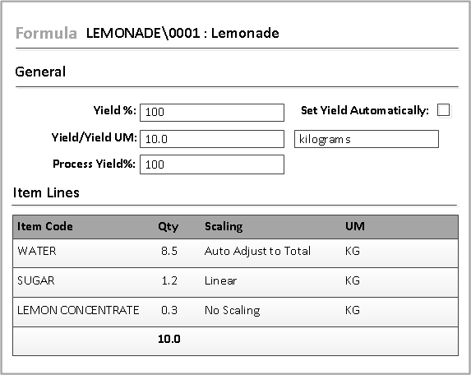Open the No Scaling cell
Viewport: 471px width, 375px height.
click(232, 310)
